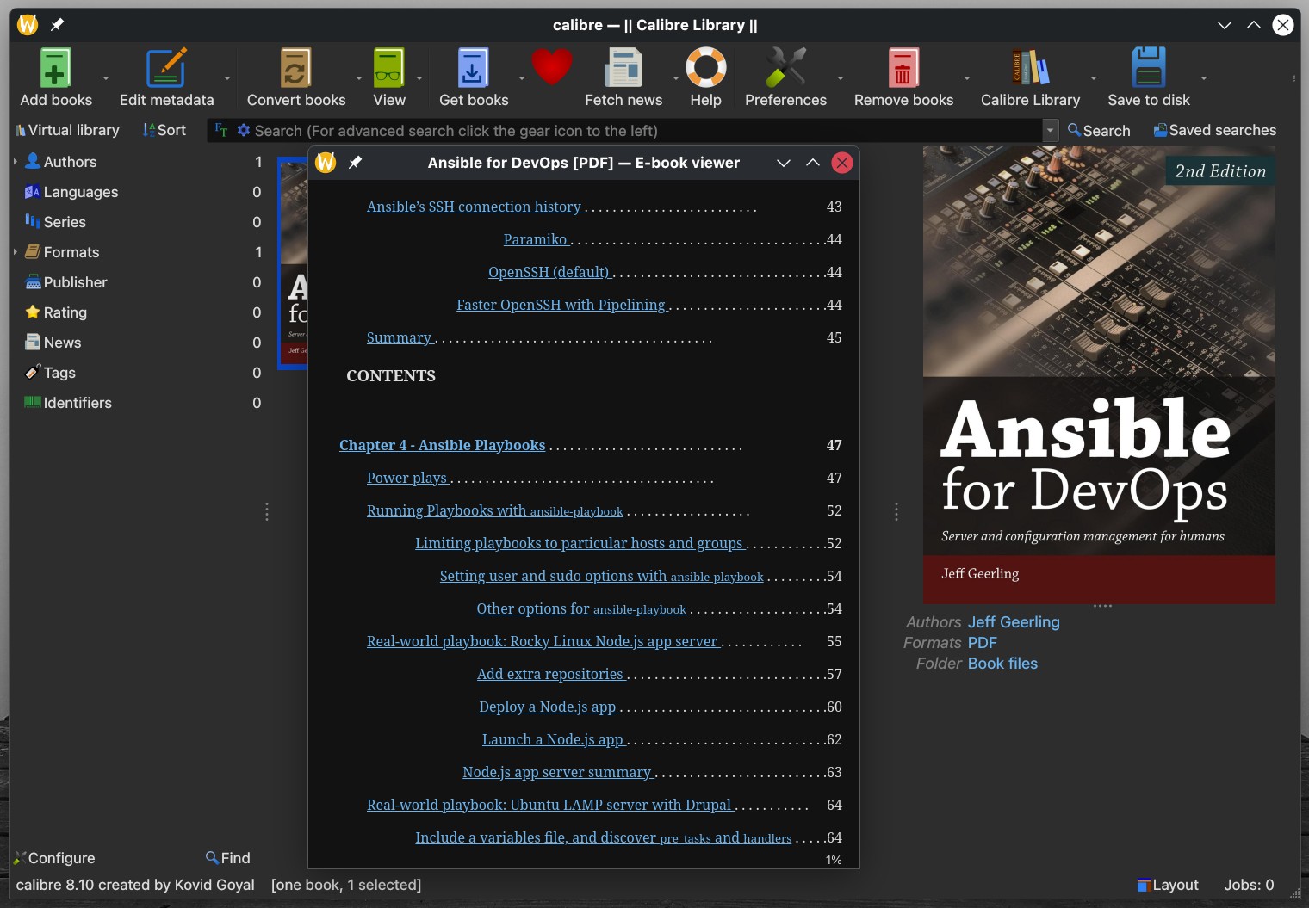Screen dimensions: 1309x908
Task: Click the PDF format link
Action: (982, 643)
